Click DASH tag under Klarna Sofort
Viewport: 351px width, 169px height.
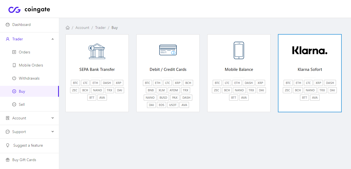pos(330,83)
